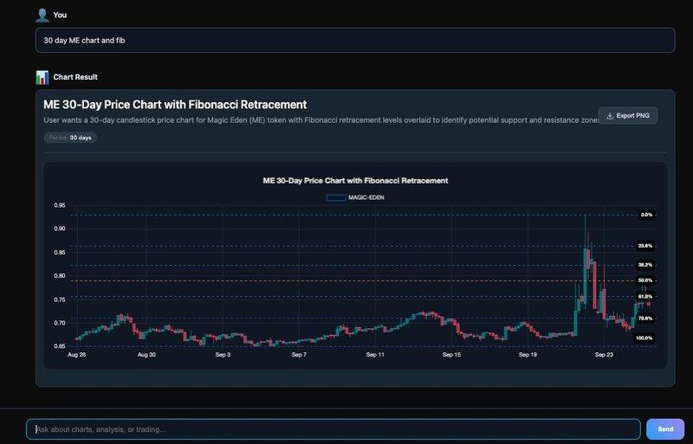
Task: Click the large card heading ME 30-Day Price Chart
Action: click(x=175, y=105)
